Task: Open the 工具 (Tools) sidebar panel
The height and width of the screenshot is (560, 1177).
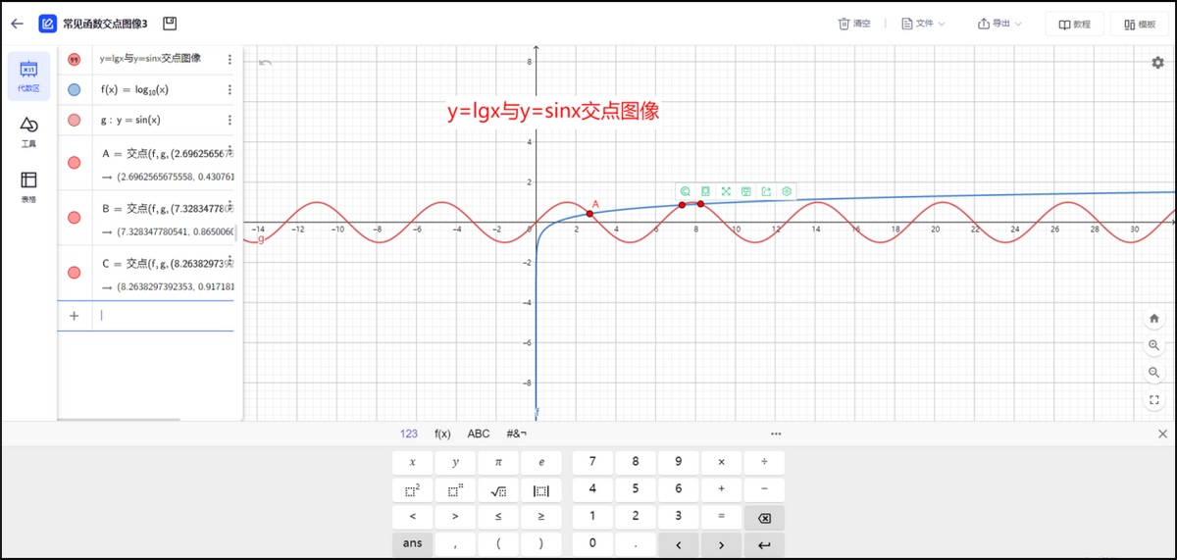Action: [x=28, y=130]
